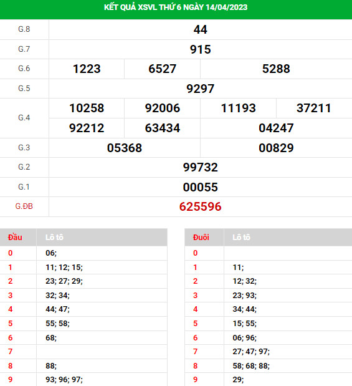Click G.6 number 6527
352x386 pixels.
(163, 69)
